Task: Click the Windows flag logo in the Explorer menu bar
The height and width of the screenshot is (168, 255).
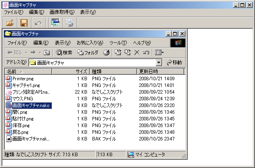Action: click(178, 43)
